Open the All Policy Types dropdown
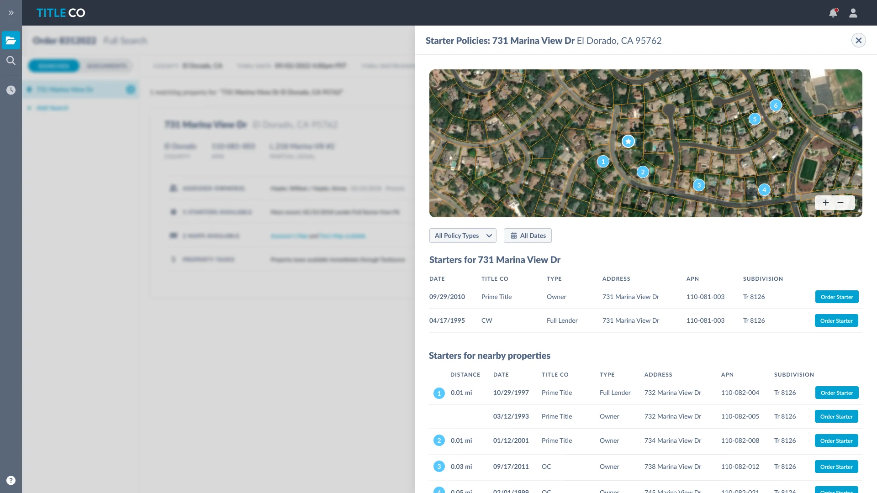This screenshot has height=493, width=877. pos(463,236)
